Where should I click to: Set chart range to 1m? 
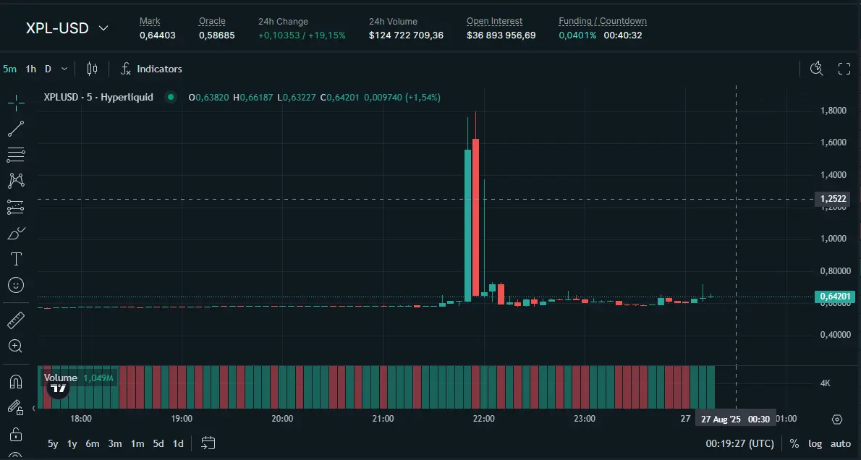click(137, 443)
